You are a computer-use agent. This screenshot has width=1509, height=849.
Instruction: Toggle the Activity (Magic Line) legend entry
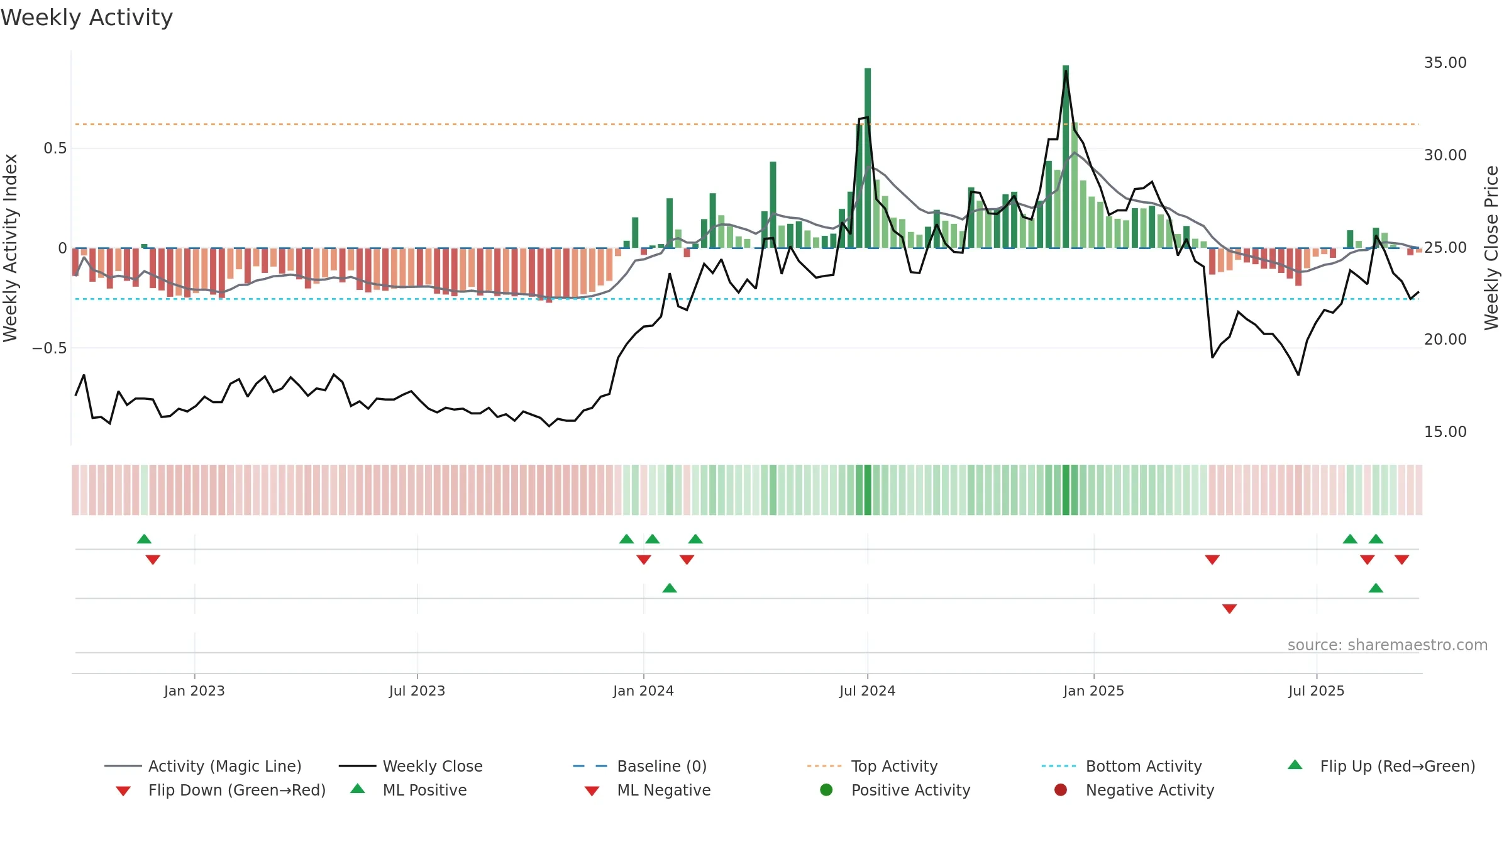pyautogui.click(x=202, y=766)
